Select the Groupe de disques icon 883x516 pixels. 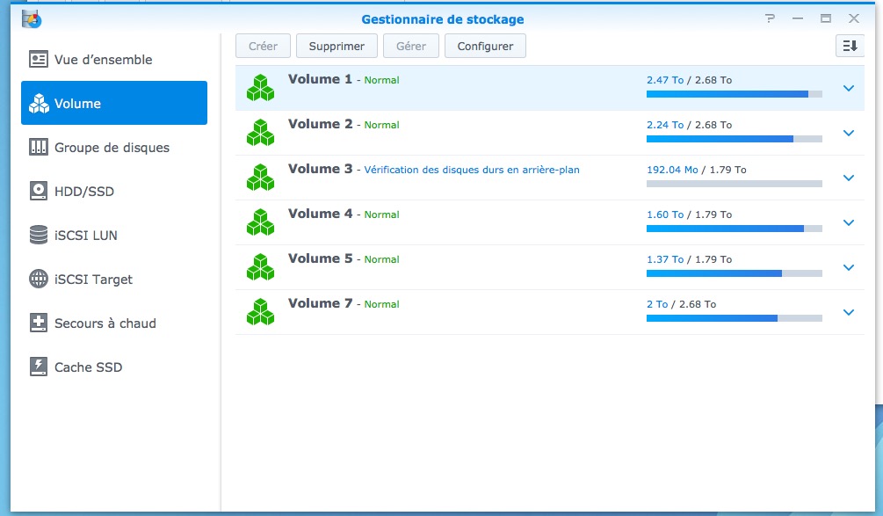39,148
